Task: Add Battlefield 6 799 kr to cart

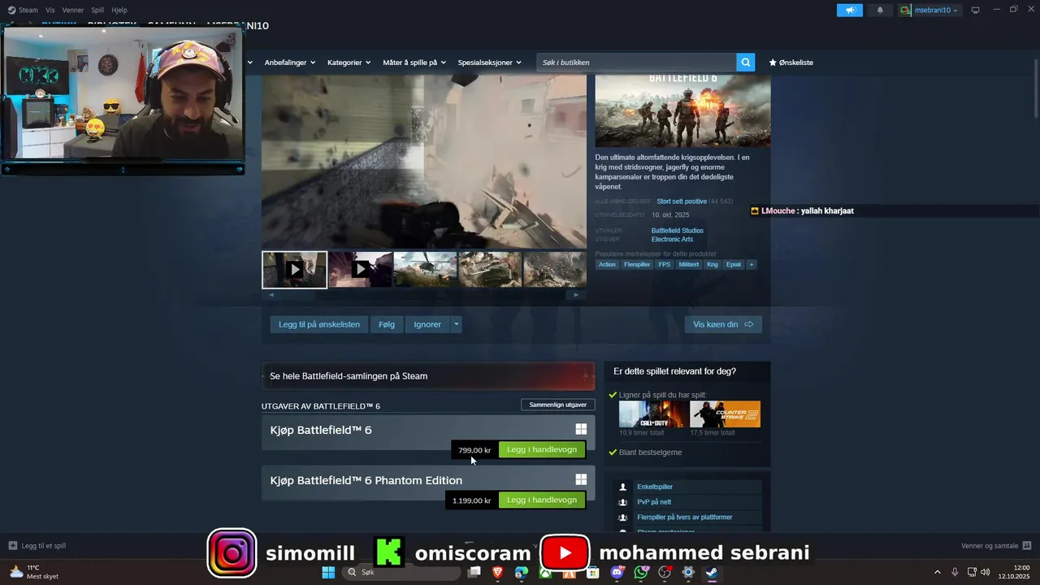Action: coord(542,449)
